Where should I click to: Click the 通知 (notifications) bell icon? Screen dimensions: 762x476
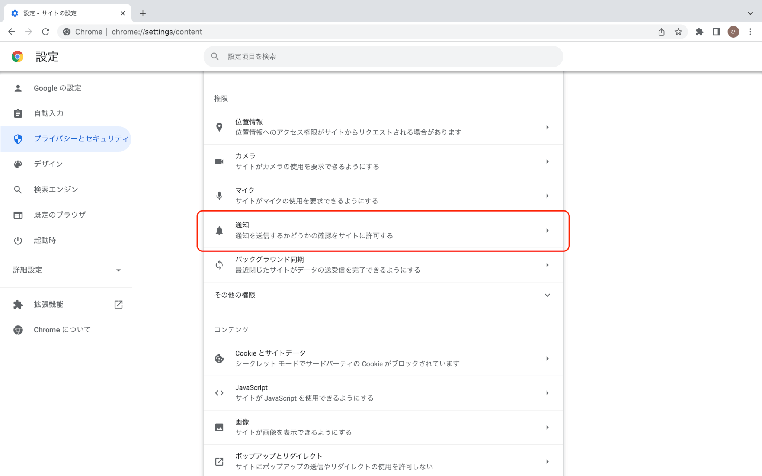(x=220, y=230)
